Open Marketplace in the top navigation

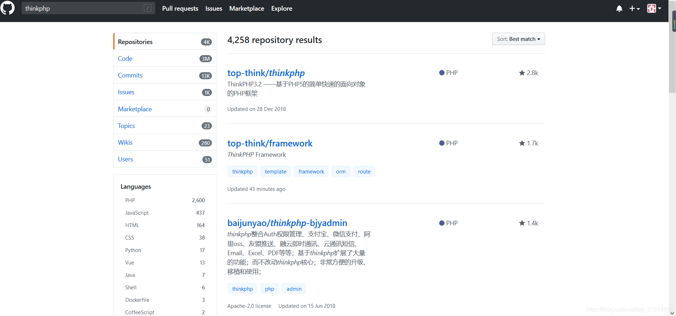point(246,9)
